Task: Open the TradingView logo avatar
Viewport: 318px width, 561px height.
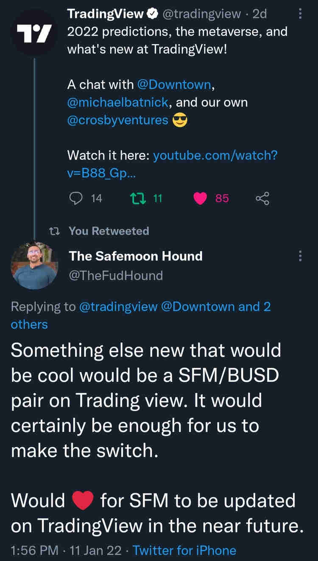Action: [x=34, y=32]
